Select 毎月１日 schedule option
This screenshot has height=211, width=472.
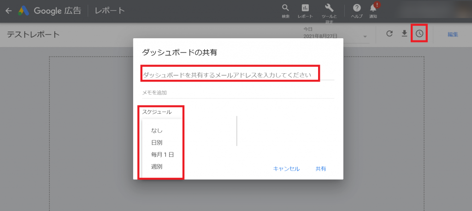[162, 155]
